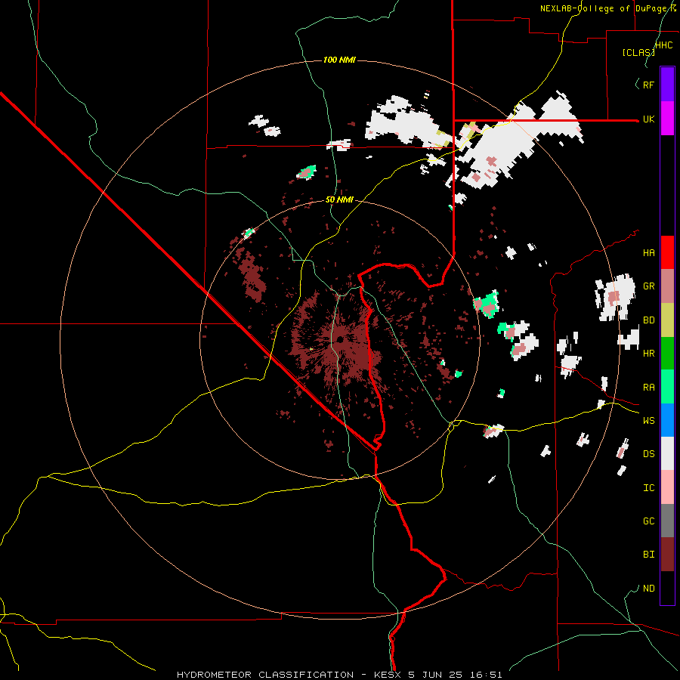The width and height of the screenshot is (680, 680).
Task: Pick the dark green HR swatch
Action: tap(667, 354)
